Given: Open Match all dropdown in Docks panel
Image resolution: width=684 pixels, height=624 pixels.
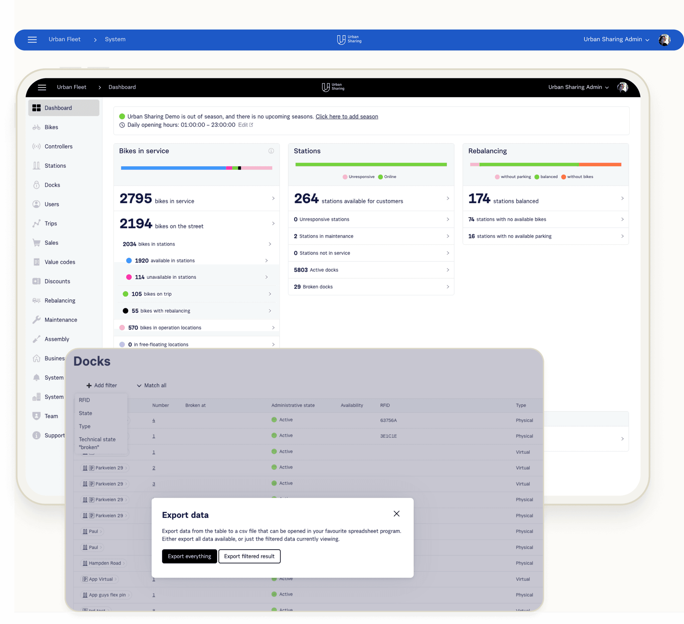Looking at the screenshot, I should [151, 386].
